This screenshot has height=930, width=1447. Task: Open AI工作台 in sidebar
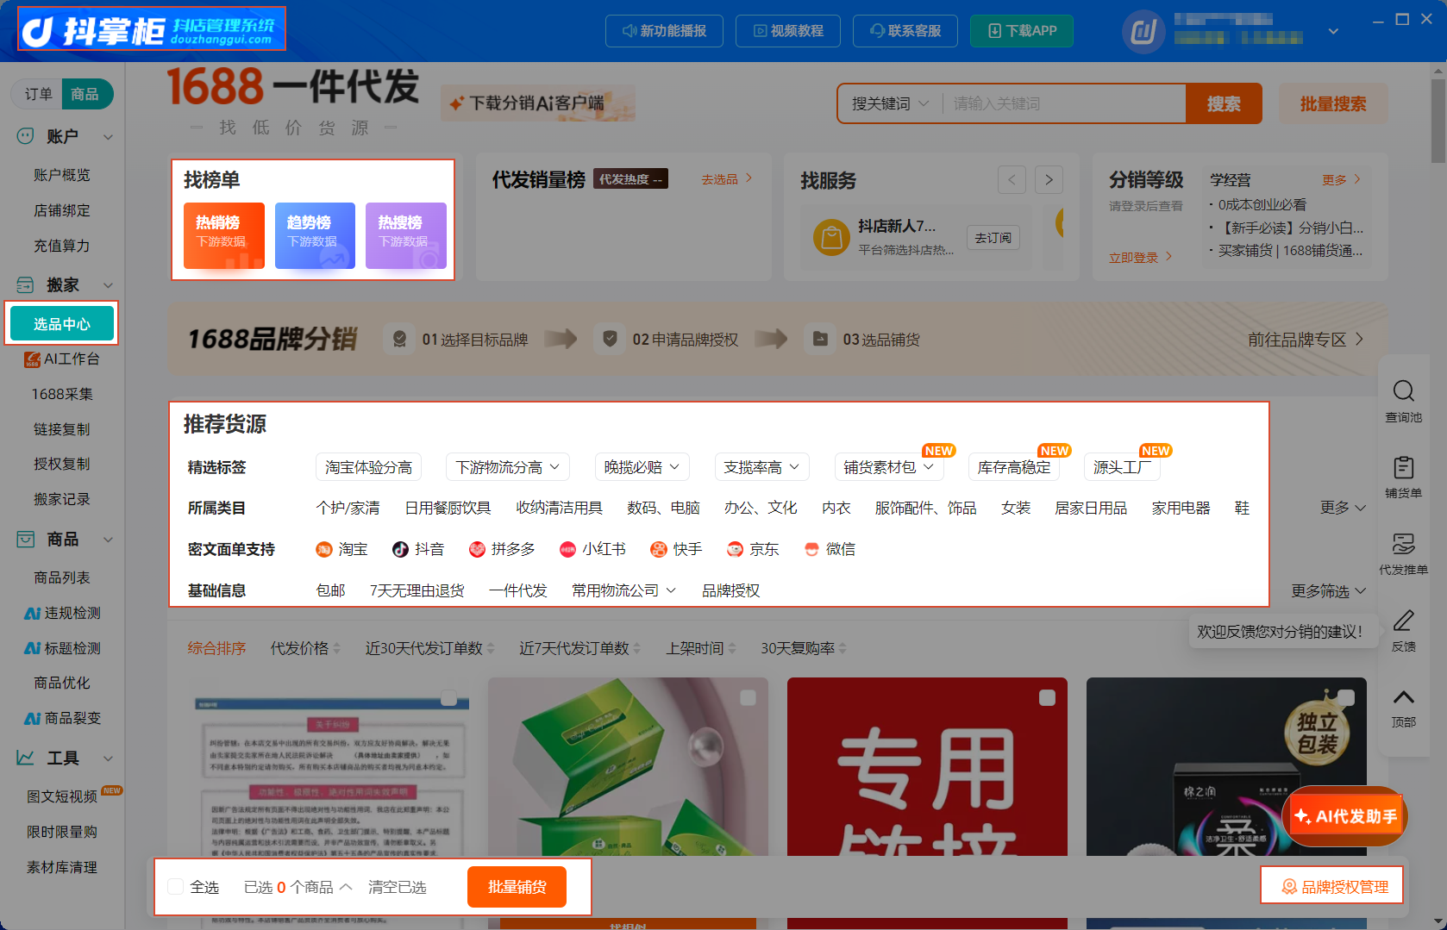tap(62, 359)
